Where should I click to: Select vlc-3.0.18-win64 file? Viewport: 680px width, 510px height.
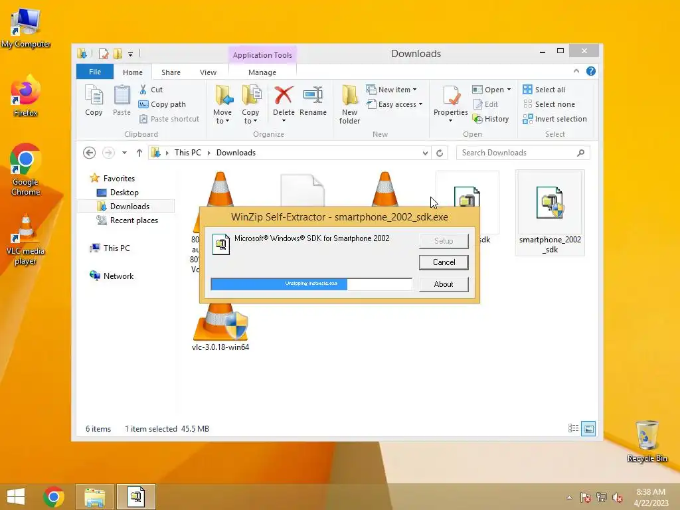click(220, 327)
